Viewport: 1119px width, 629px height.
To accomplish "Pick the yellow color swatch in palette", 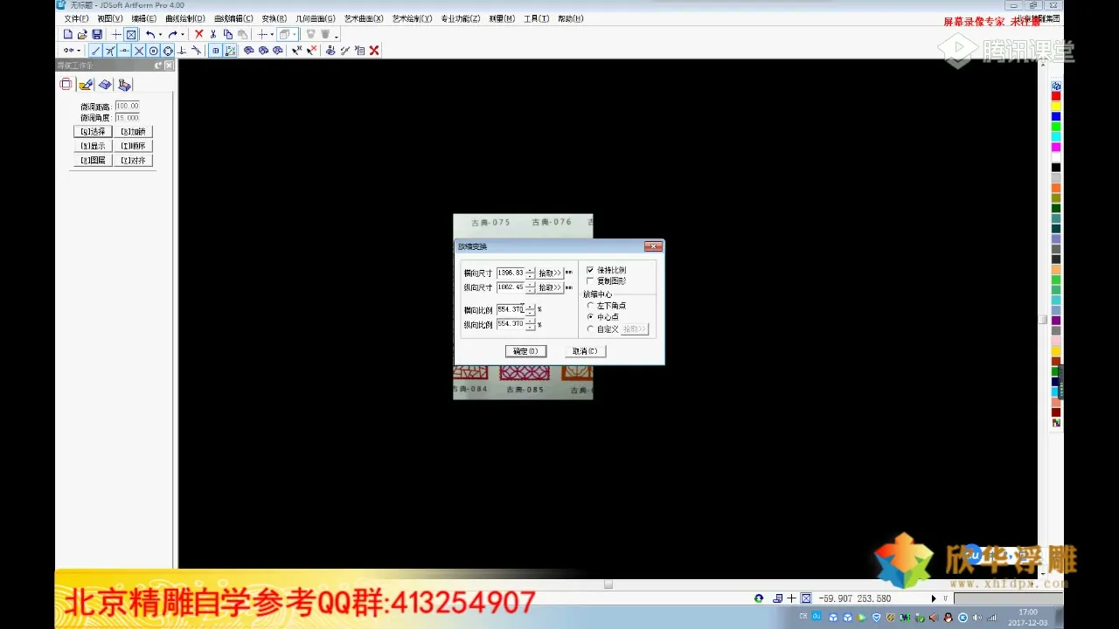I will tap(1056, 107).
